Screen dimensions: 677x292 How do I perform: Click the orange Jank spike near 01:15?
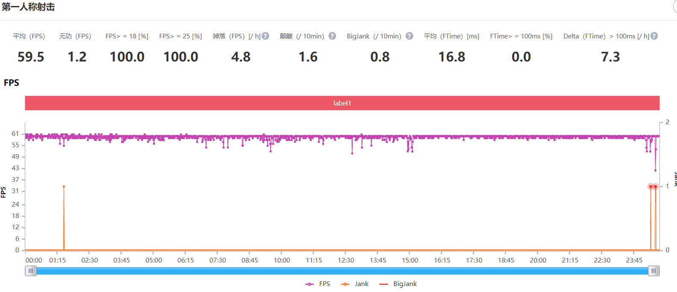(64, 187)
